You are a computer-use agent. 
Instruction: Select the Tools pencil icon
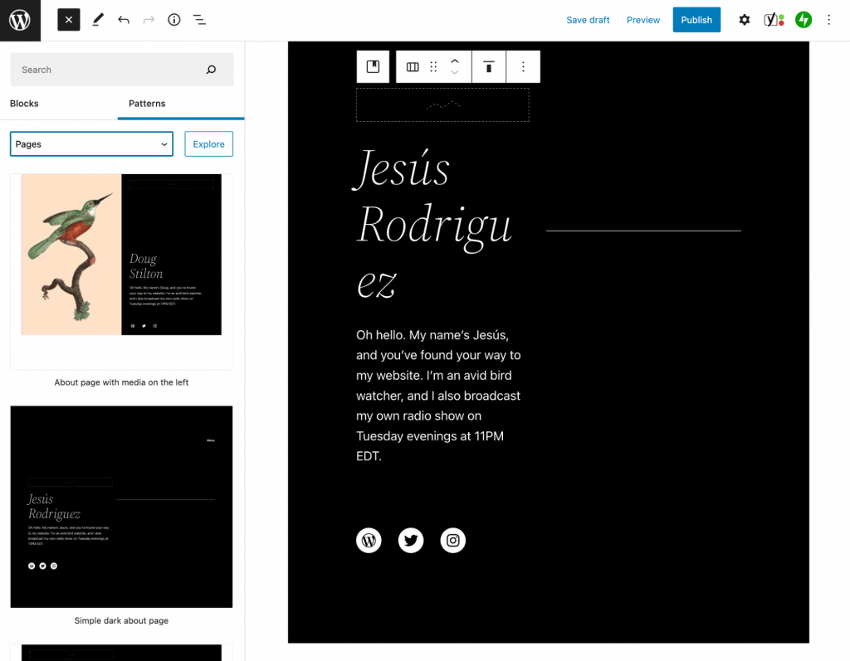(x=98, y=20)
